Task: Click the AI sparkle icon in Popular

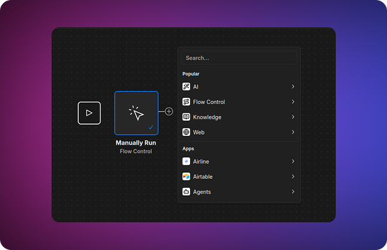Action: point(186,87)
